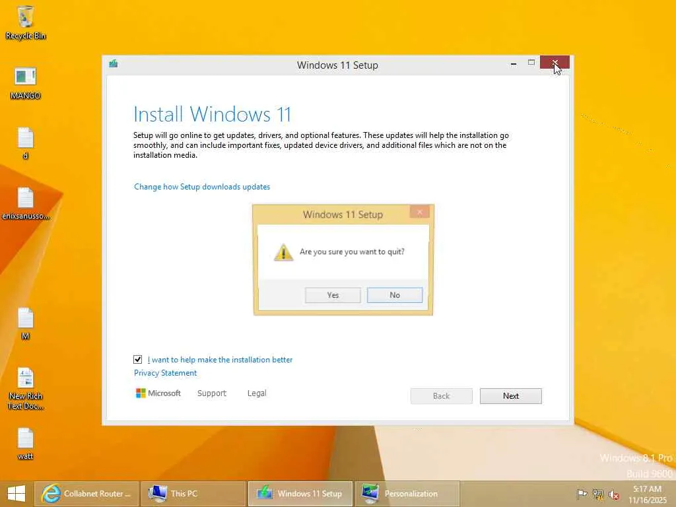Click the 'Are you sure you want to quit?' text
Image resolution: width=676 pixels, height=507 pixels.
352,252
